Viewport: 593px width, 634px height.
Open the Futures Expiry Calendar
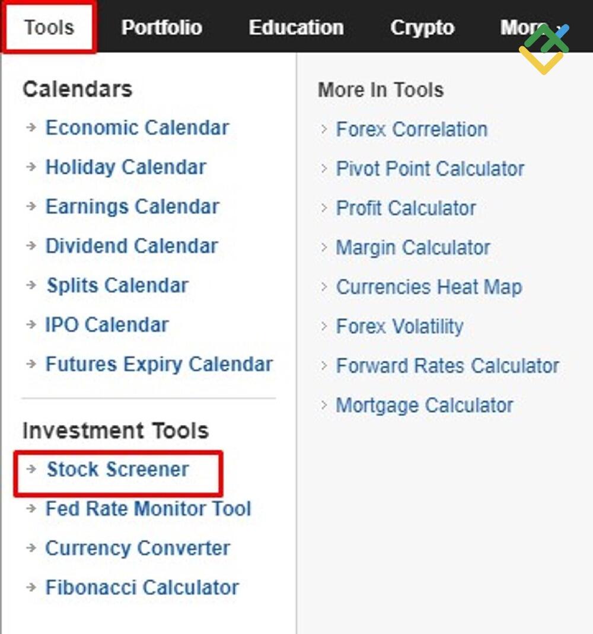point(158,364)
